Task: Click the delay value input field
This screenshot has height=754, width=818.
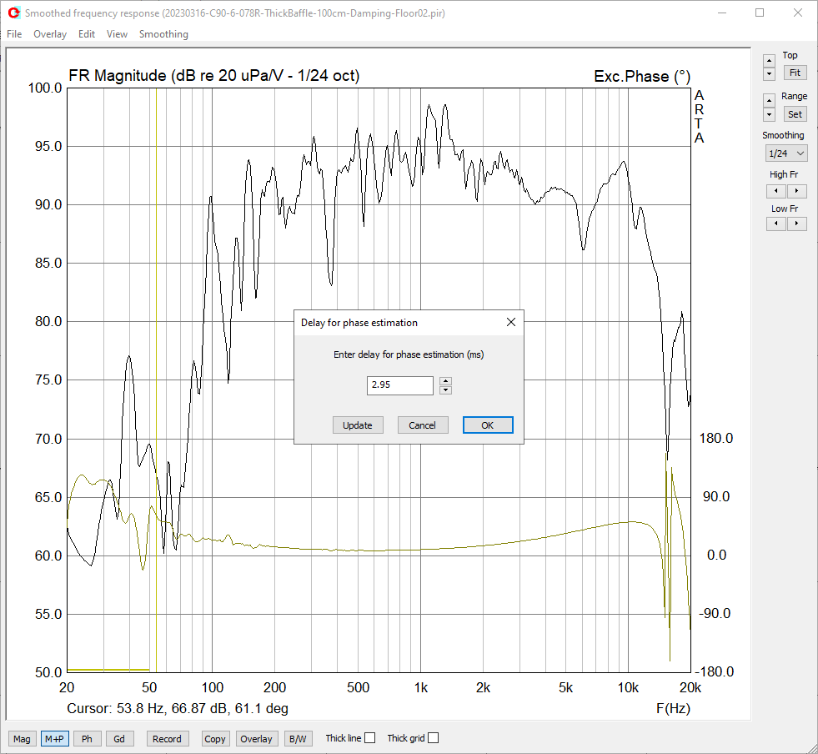Action: pyautogui.click(x=399, y=385)
